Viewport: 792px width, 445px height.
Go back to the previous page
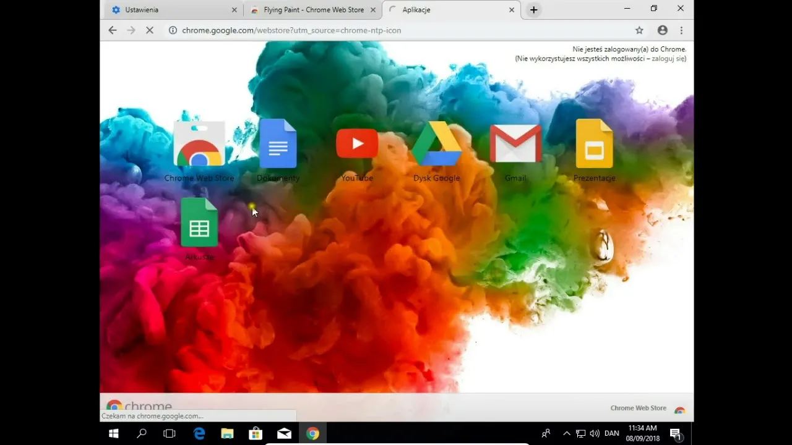point(112,30)
